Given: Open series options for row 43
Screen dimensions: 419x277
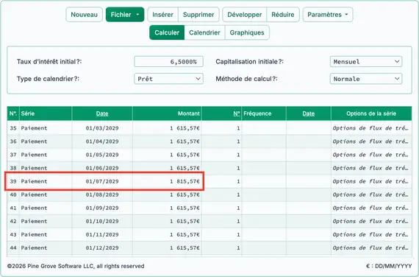Looking at the screenshot, I should 371,235.
